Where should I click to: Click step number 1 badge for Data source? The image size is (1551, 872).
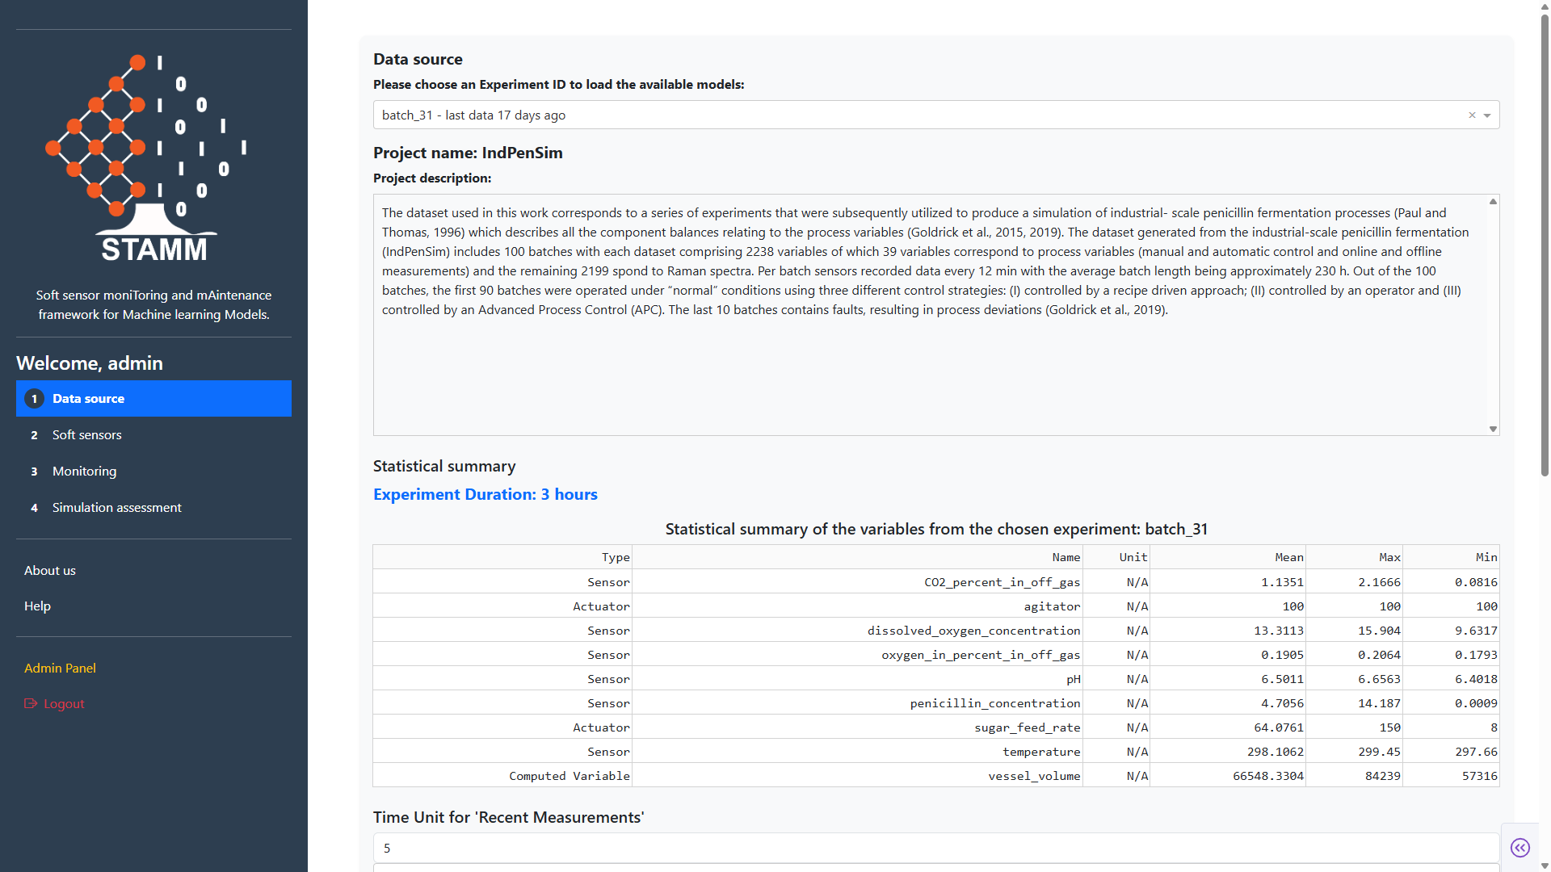[x=34, y=399]
